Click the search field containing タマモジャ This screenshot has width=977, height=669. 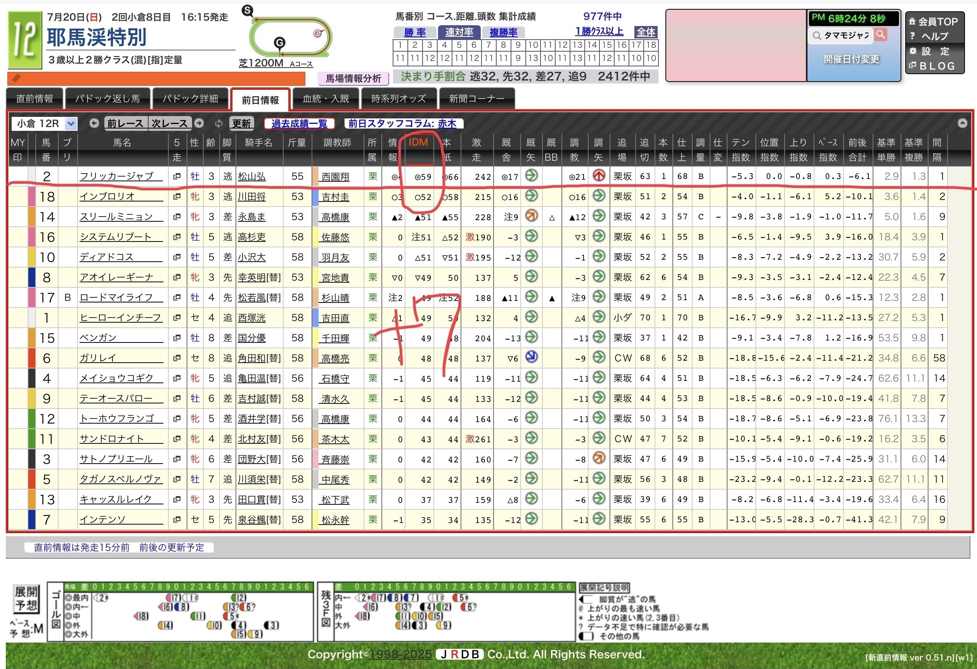(841, 35)
